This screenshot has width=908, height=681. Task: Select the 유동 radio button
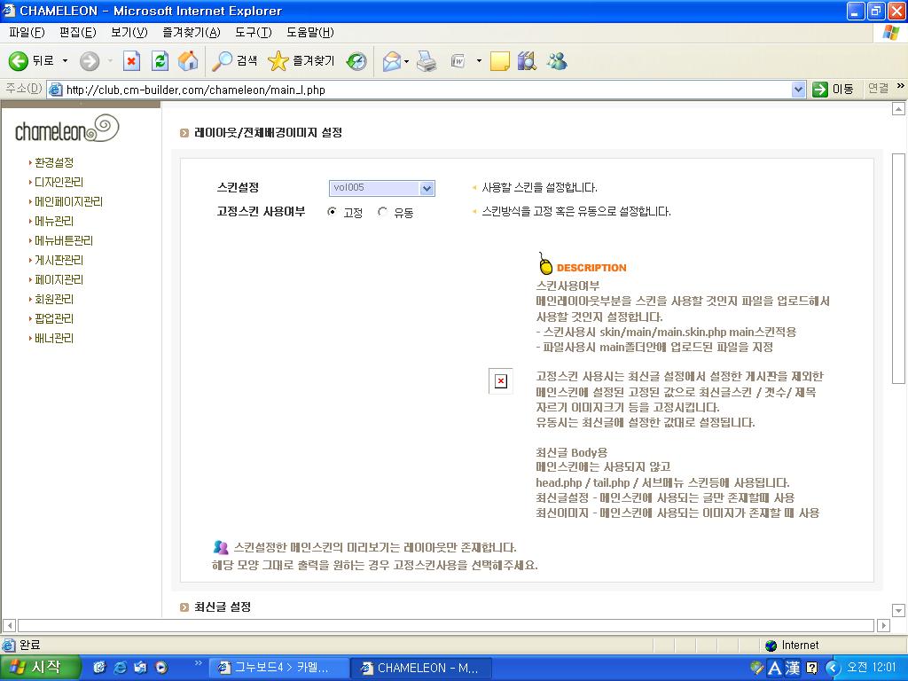[383, 212]
